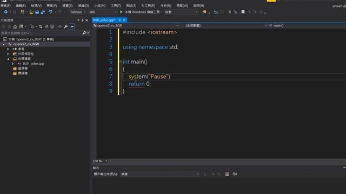Click the Navigate Backward arrow in toolbar
This screenshot has width=346, height=194.
click(x=6, y=12)
